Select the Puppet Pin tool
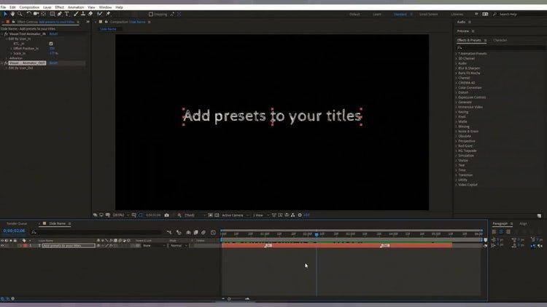Viewport: 547px width, 307px height. tap(108, 14)
